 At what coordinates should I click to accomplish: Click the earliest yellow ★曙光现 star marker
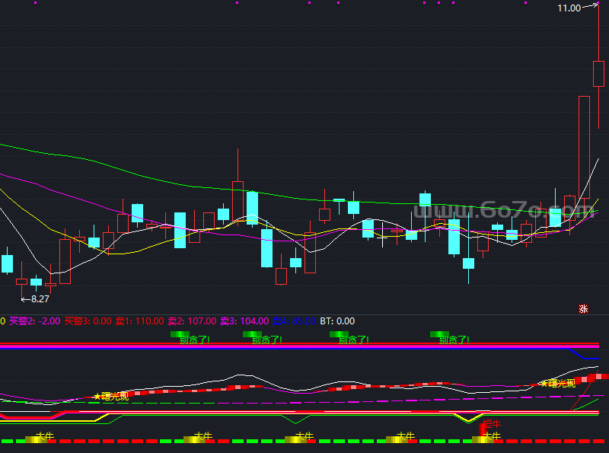coord(111,397)
